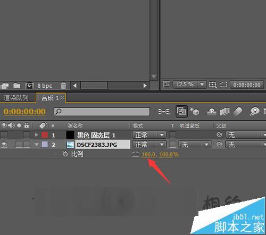Click the solo column header dot
Viewport: 266px width, 235px height.
(19, 125)
